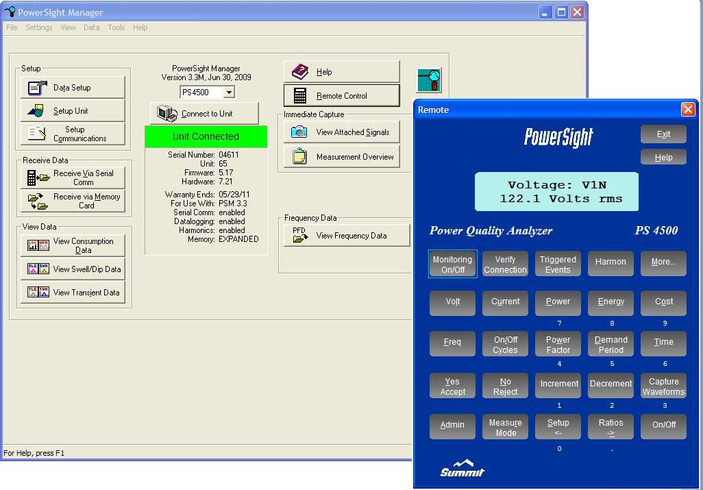Click the PowerSight Manager title bar icon
Screen dimensions: 703x490
click(x=10, y=12)
